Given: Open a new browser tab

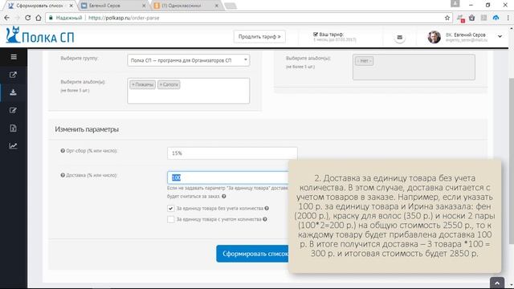Looking at the screenshot, I should click(x=230, y=6).
